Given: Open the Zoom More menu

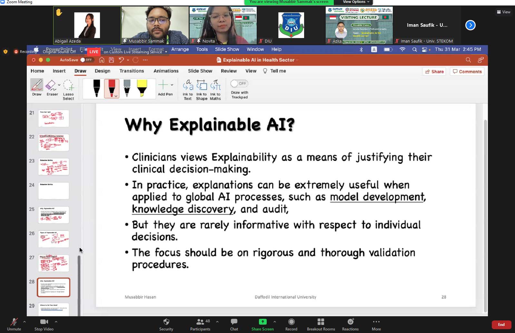Looking at the screenshot, I should click(x=376, y=325).
